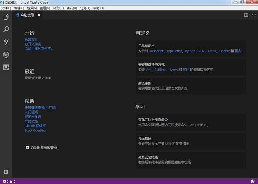Open the Debug view icon
Viewport: 258px width, 184px height.
[x=6, y=55]
